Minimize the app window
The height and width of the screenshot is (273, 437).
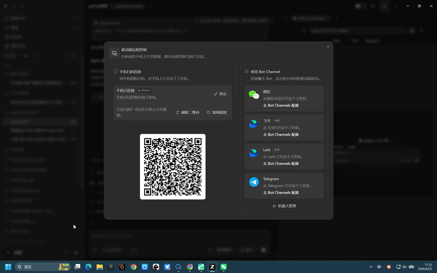point(408,6)
